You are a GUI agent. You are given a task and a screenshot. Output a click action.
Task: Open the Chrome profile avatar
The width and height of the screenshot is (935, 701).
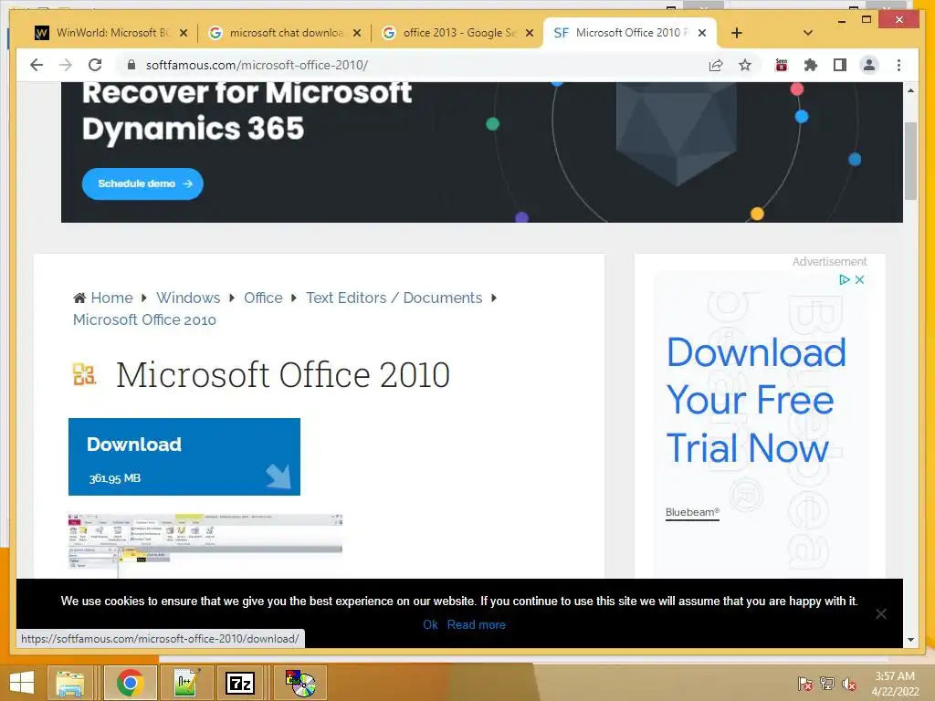[x=869, y=65]
